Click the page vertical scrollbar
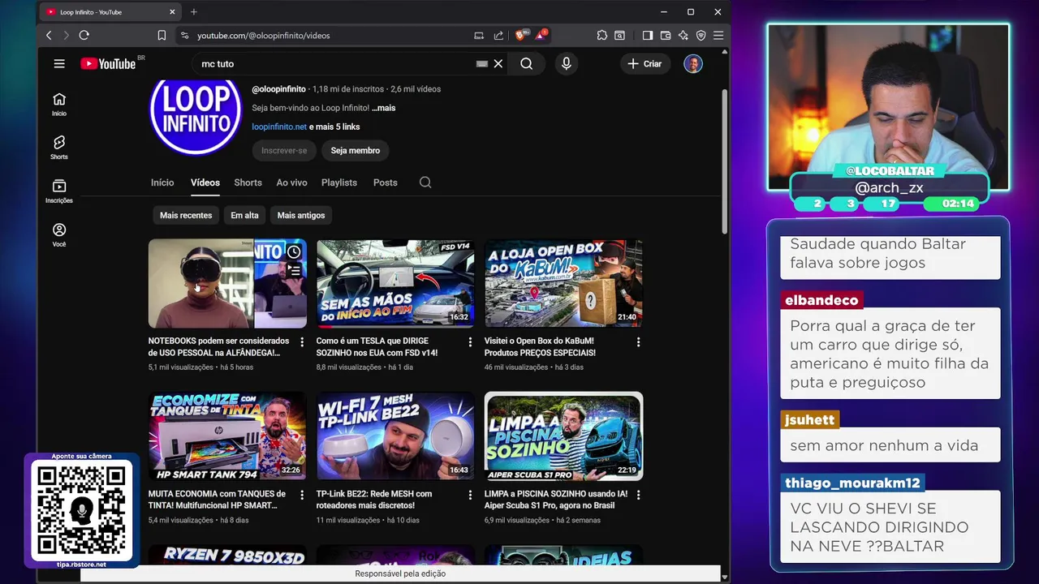This screenshot has height=584, width=1039. [725, 162]
